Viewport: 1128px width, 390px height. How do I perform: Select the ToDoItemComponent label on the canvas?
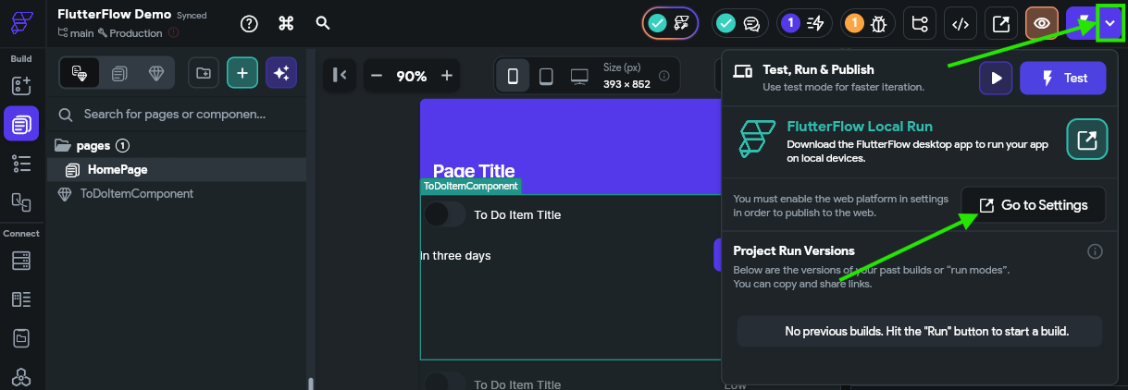coord(471,186)
